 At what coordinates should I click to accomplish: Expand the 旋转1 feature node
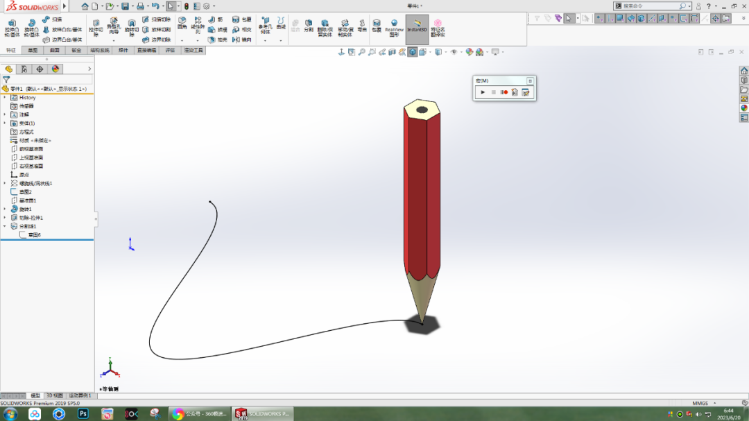click(x=5, y=207)
